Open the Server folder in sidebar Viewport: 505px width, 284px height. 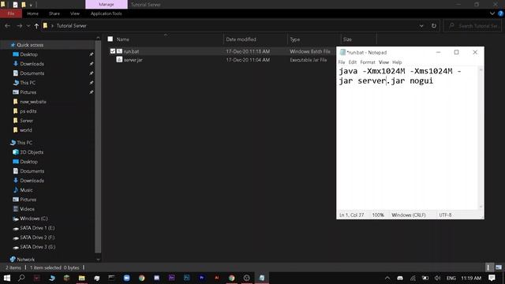(26, 121)
